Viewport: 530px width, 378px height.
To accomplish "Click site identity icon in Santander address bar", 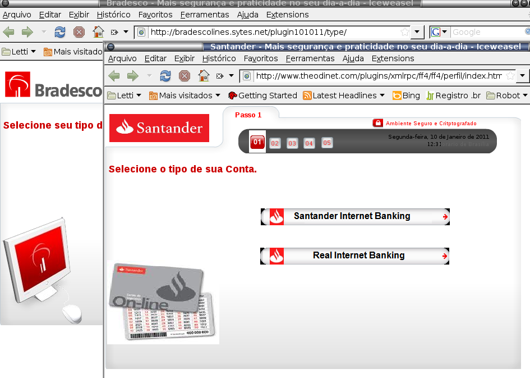I will pyautogui.click(x=247, y=76).
